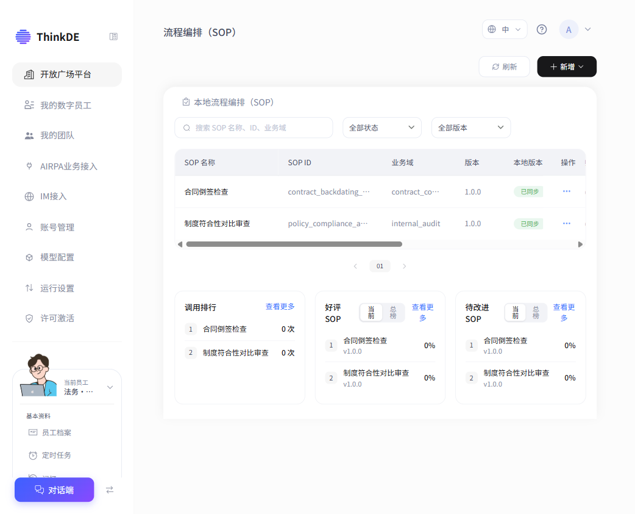This screenshot has height=514, width=635.
Task: Open 开放广场平台 menu item
Action: pos(67,74)
